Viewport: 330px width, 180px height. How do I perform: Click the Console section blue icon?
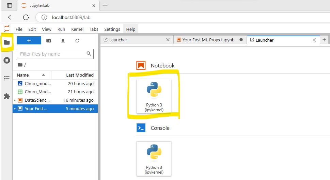tap(141, 128)
